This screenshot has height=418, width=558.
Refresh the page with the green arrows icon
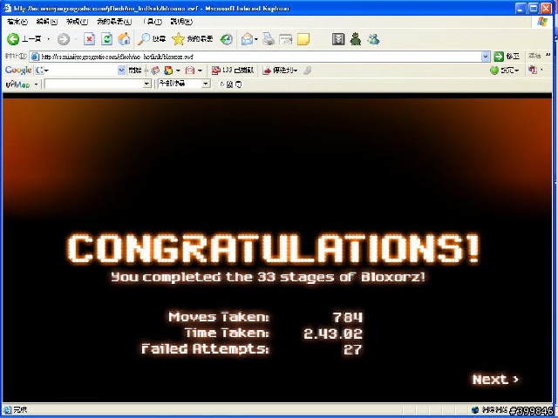click(106, 39)
